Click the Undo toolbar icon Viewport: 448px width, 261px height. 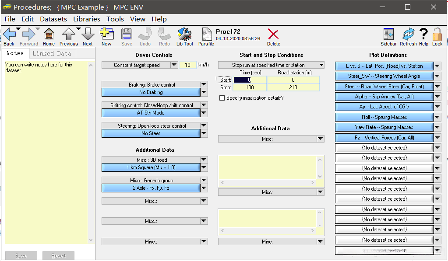(x=145, y=35)
